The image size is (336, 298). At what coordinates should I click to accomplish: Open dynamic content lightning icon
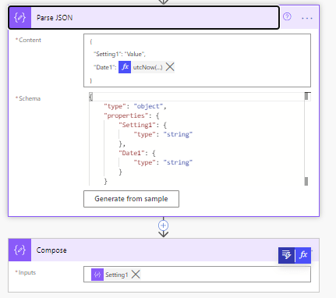(286, 255)
